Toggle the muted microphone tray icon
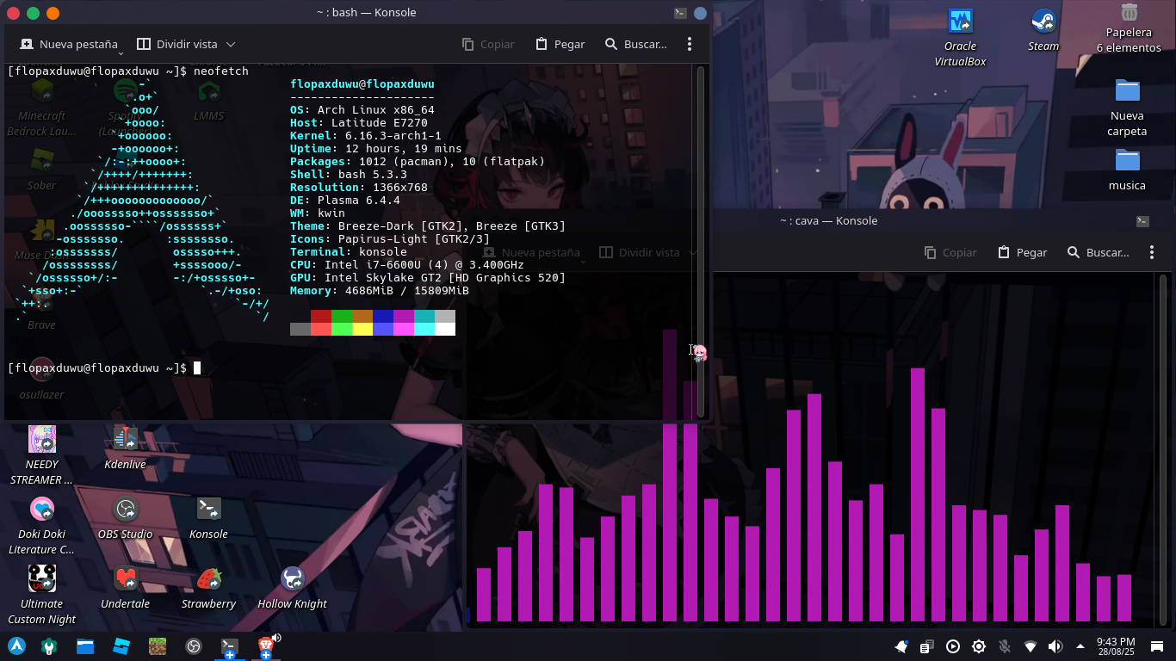The width and height of the screenshot is (1176, 661). [1005, 646]
